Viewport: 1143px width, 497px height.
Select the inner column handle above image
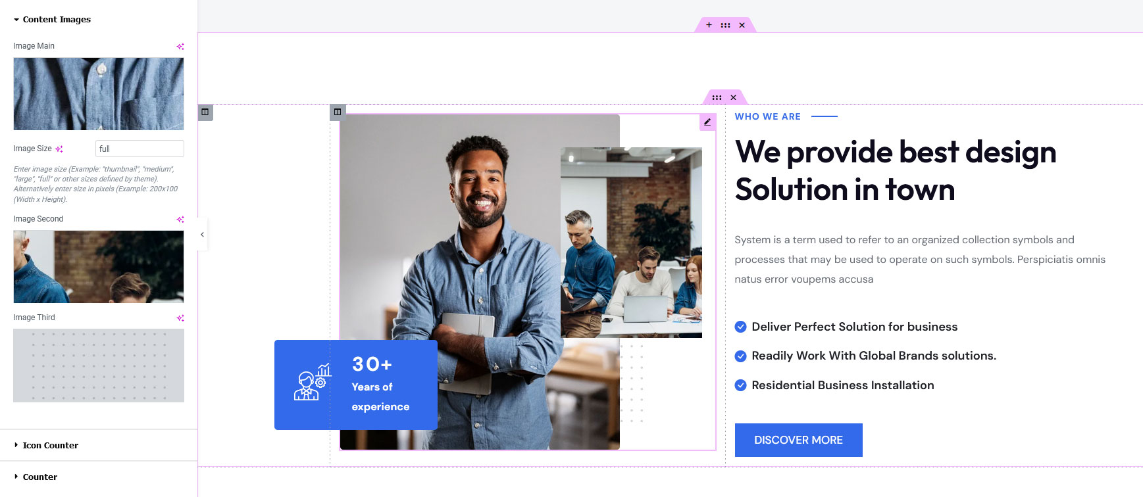click(338, 112)
